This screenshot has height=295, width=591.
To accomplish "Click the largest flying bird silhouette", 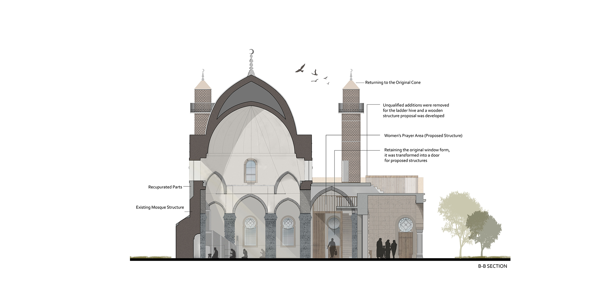I will tap(300, 68).
